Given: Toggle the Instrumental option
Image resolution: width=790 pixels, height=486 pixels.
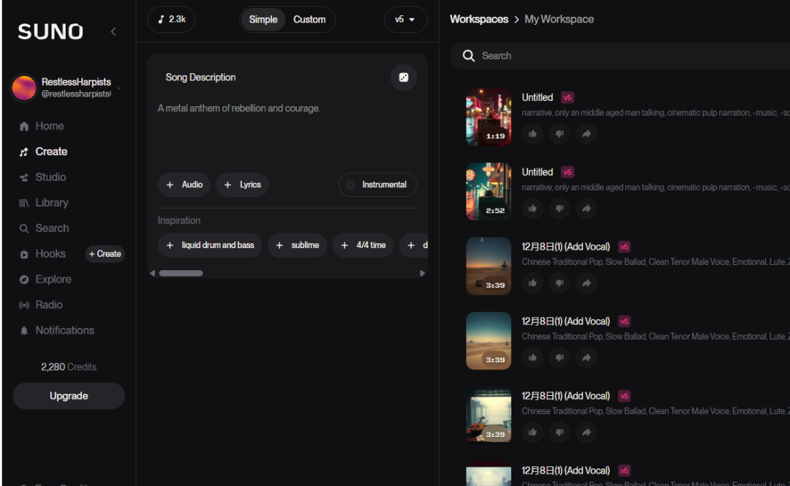Looking at the screenshot, I should pos(377,184).
